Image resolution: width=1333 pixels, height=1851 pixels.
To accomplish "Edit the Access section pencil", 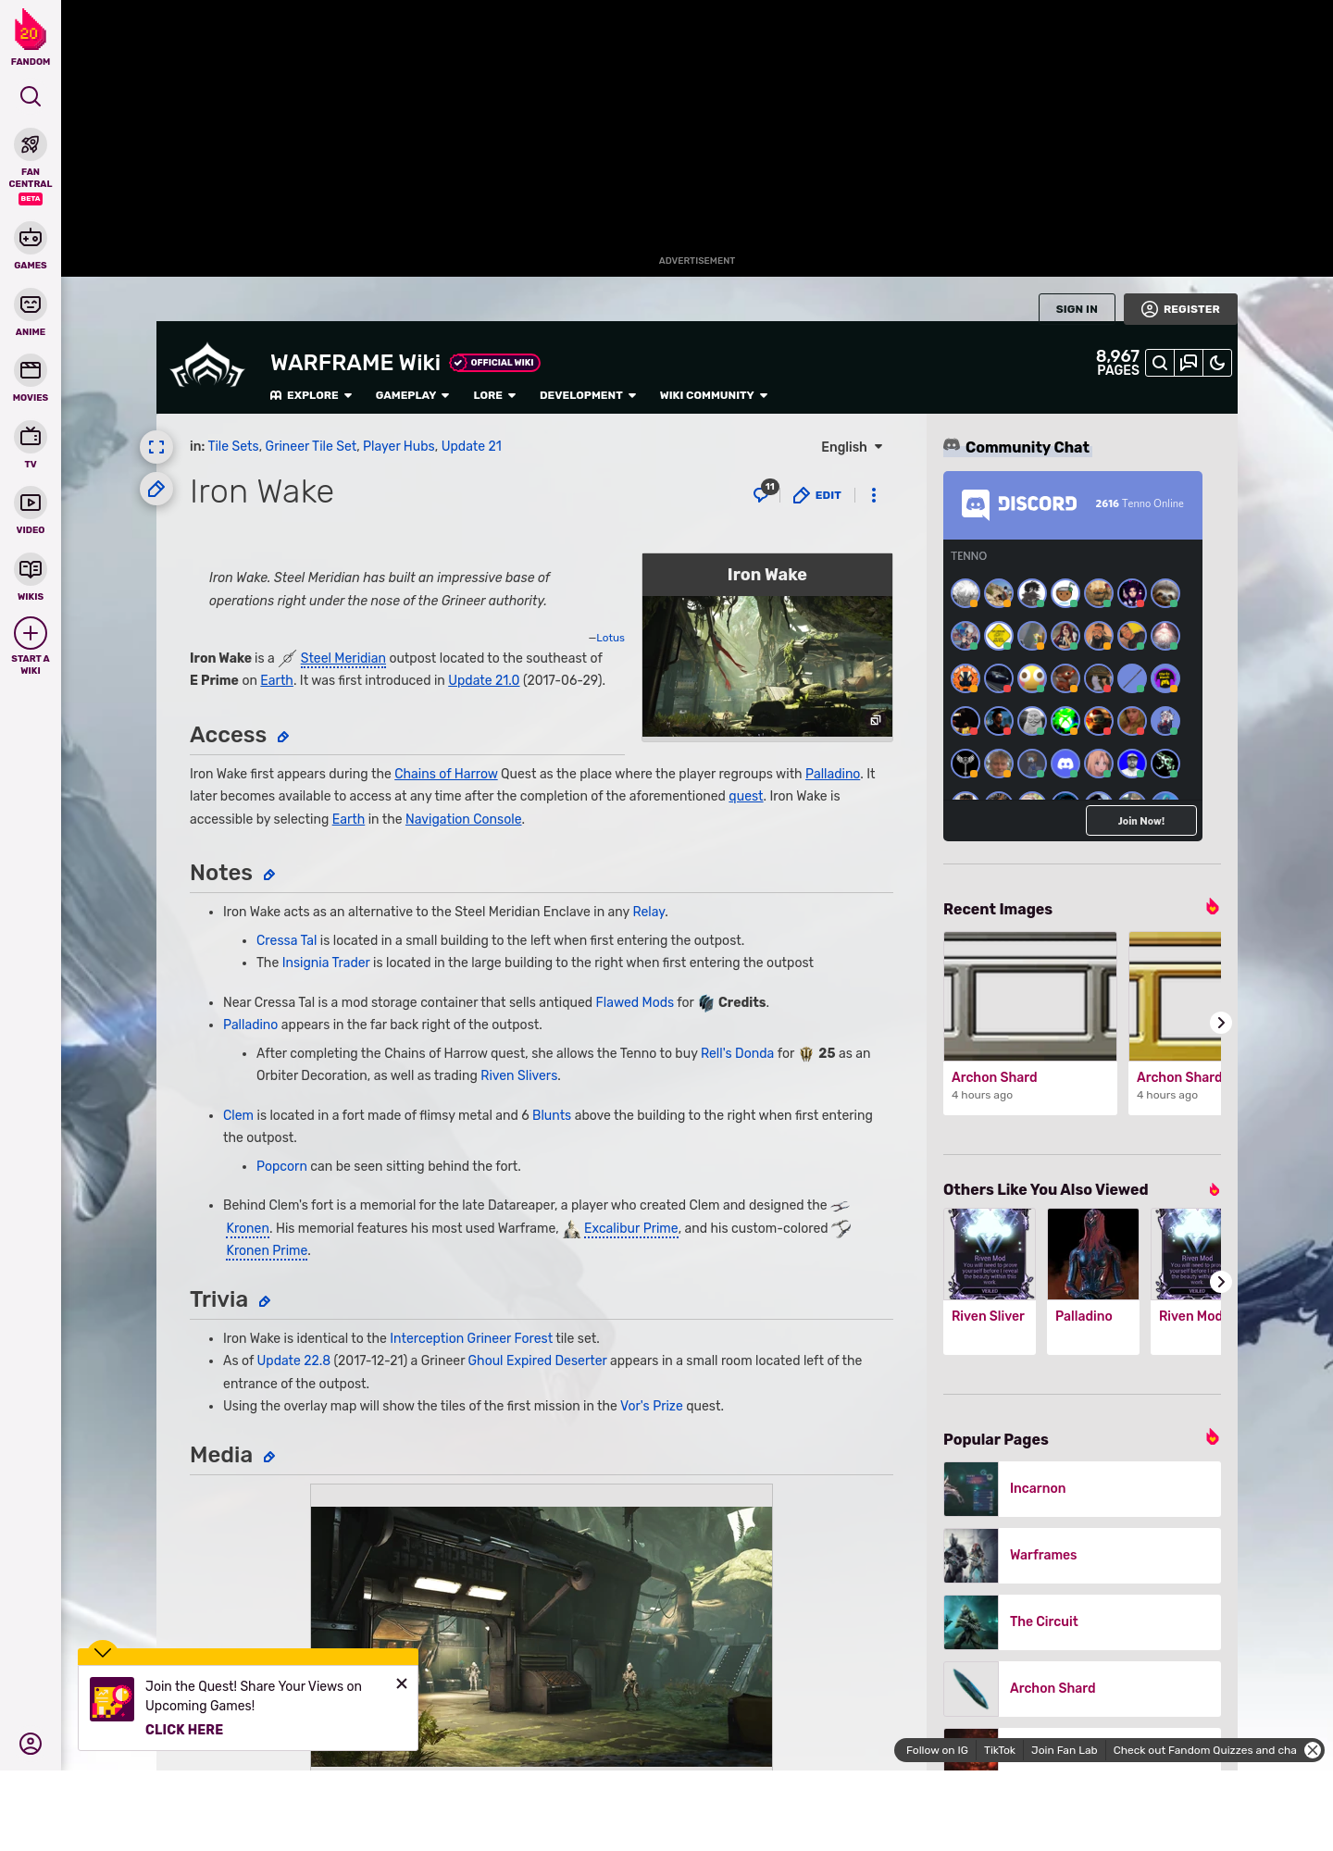I will pos(283,737).
